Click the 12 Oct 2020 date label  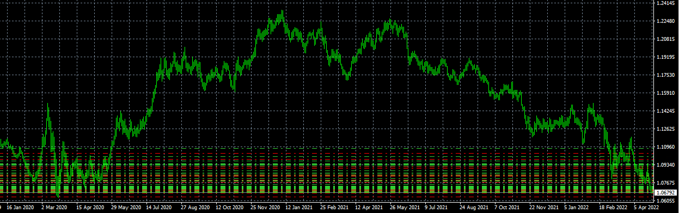point(229,208)
